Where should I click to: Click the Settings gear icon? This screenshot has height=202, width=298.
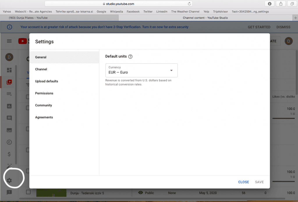tap(9, 180)
